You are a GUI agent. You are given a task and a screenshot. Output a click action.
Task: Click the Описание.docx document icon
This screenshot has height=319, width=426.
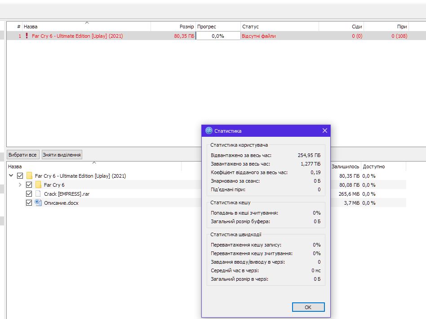point(38,203)
